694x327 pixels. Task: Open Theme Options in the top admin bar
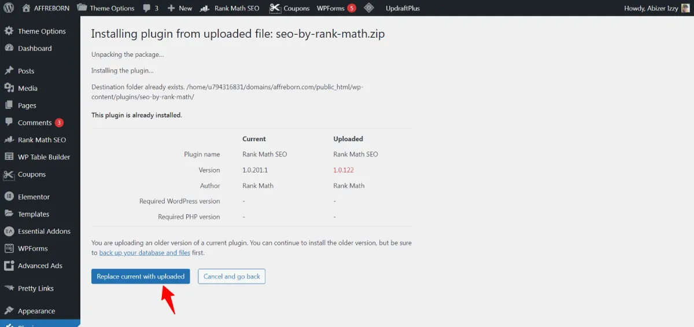coord(105,8)
